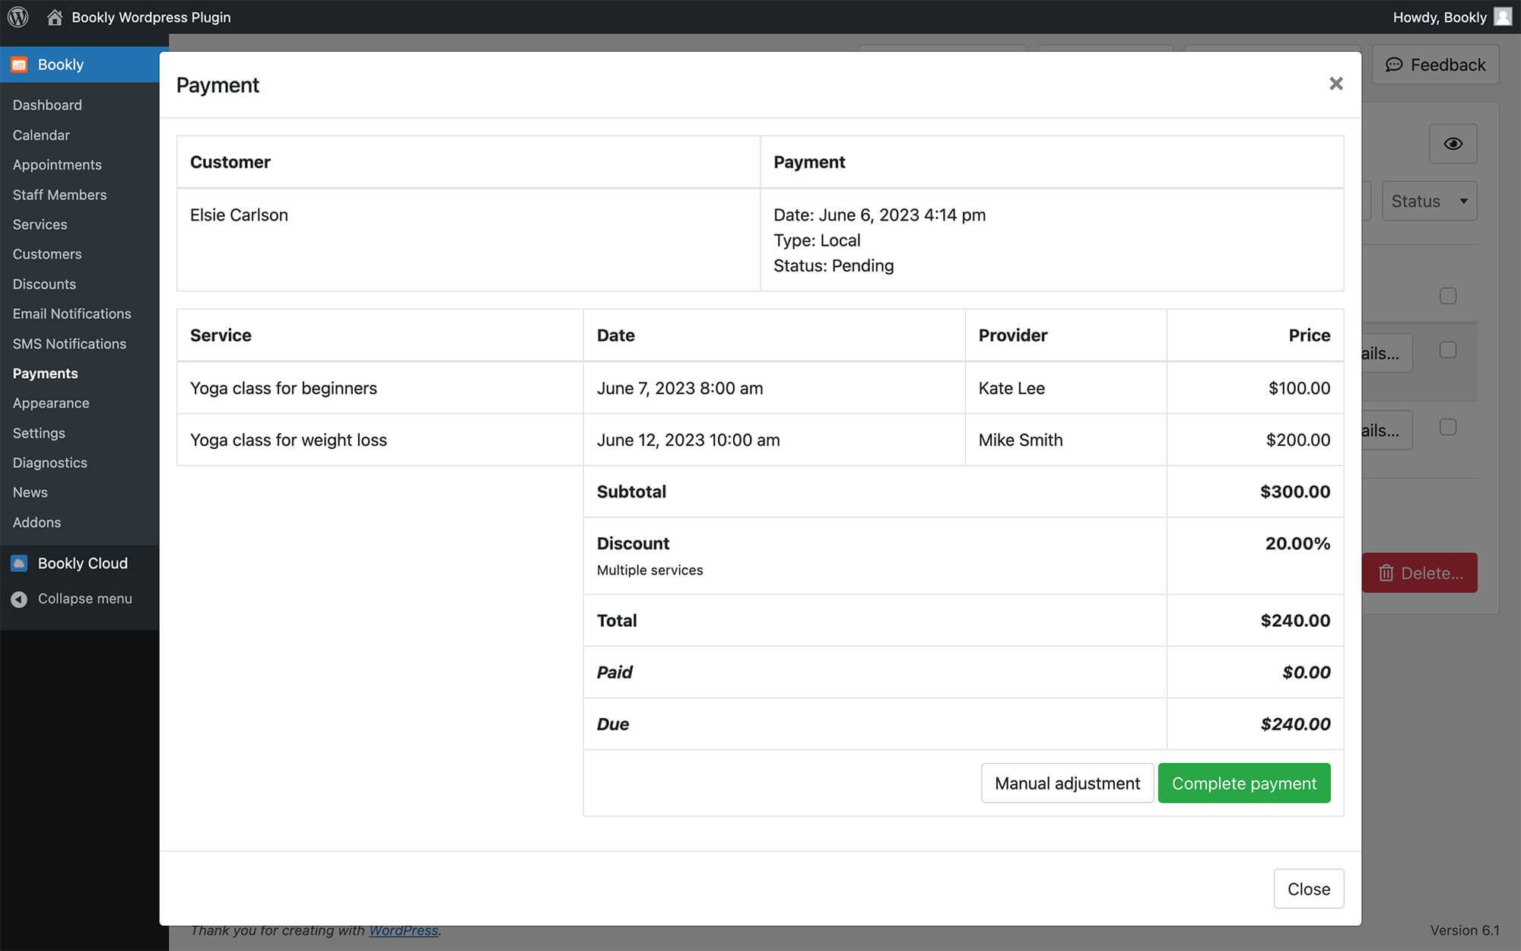Click the Collapse menu label
This screenshot has height=951, width=1521.
pos(84,599)
